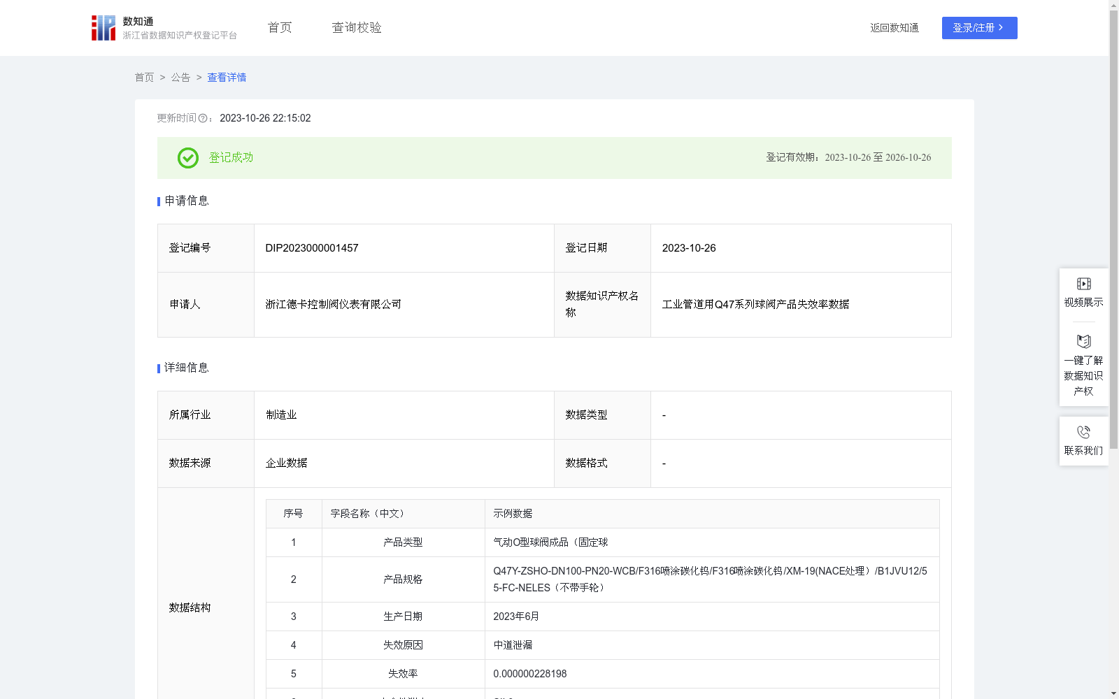Screen dimensions: 1119x699
Task: Open the 首页 navigation tab
Action: (x=280, y=28)
